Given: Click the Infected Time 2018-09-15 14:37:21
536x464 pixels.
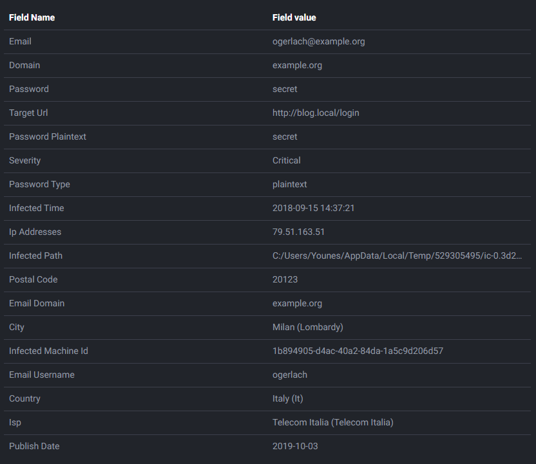Looking at the screenshot, I should [x=314, y=208].
